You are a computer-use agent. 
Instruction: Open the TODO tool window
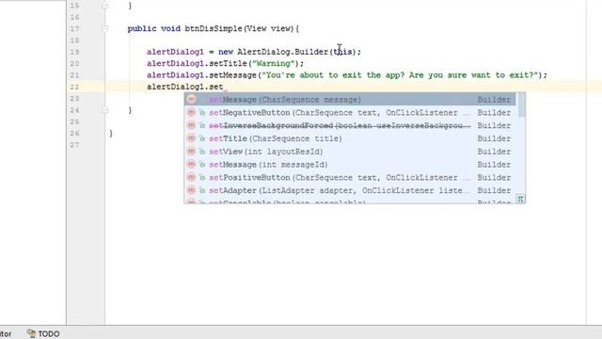coord(43,333)
